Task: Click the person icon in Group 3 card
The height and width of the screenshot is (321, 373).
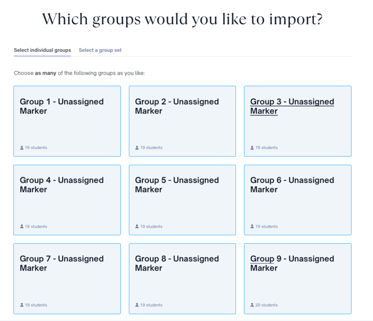Action: (252, 148)
